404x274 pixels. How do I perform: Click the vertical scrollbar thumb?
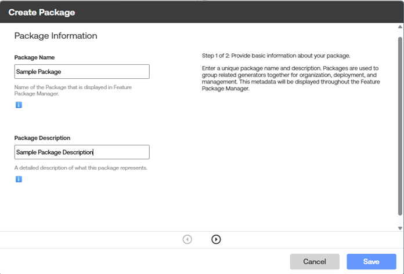pyautogui.click(x=400, y=126)
